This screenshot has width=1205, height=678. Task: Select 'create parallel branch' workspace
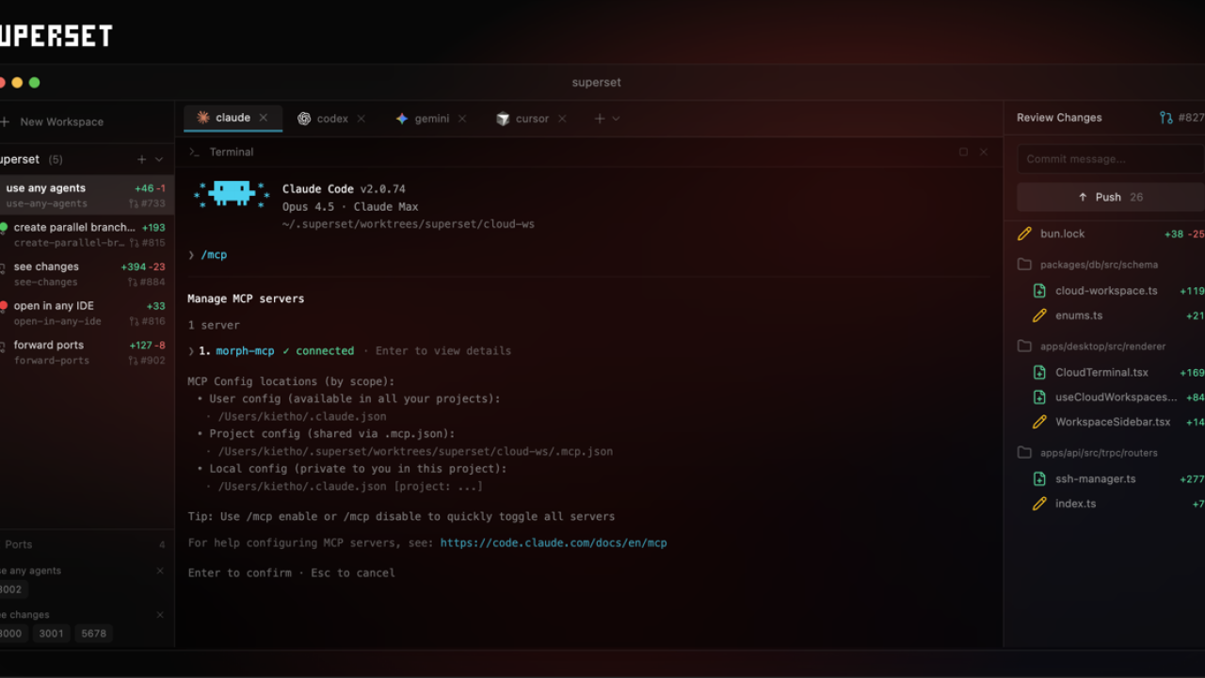pos(87,234)
